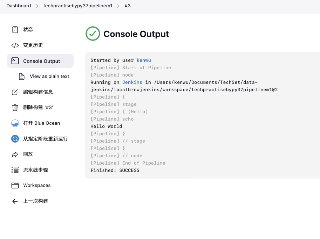This screenshot has width=320, height=239.
Task: Click the plain text document icon
Action: click(22, 77)
